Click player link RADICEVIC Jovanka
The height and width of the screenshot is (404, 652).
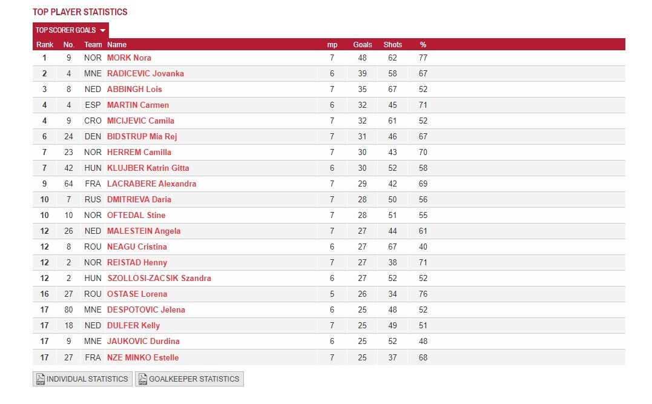pyautogui.click(x=145, y=74)
